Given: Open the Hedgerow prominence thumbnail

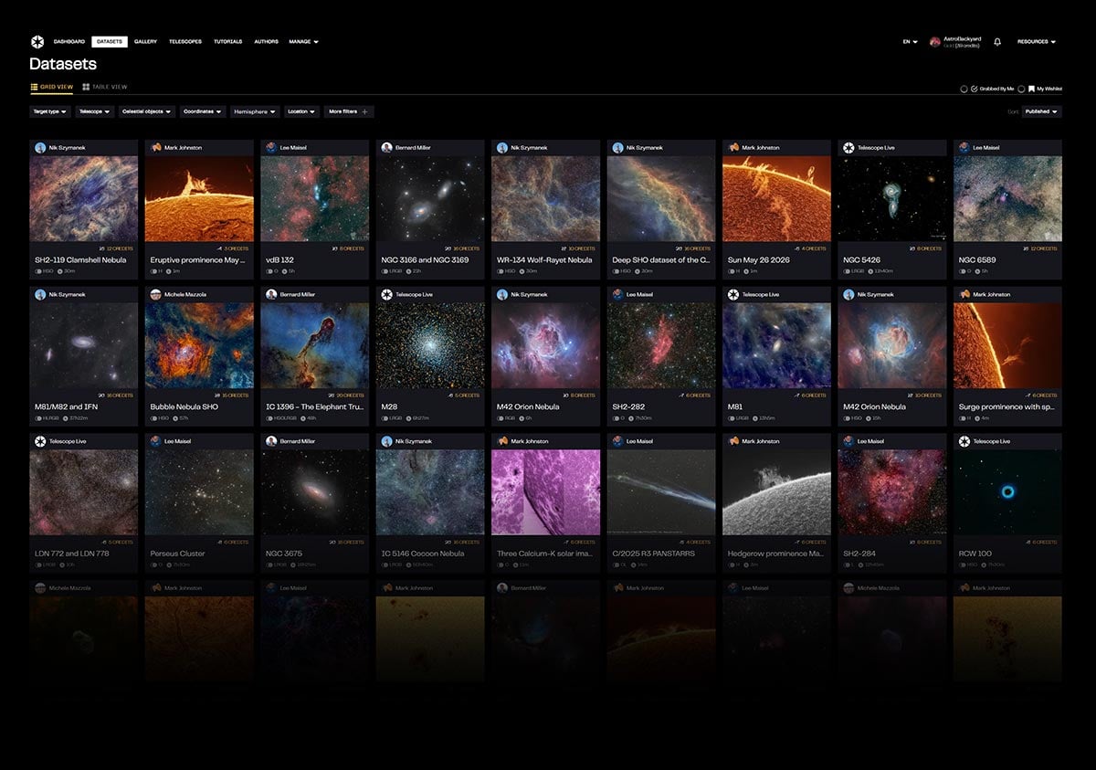Looking at the screenshot, I should tap(777, 492).
